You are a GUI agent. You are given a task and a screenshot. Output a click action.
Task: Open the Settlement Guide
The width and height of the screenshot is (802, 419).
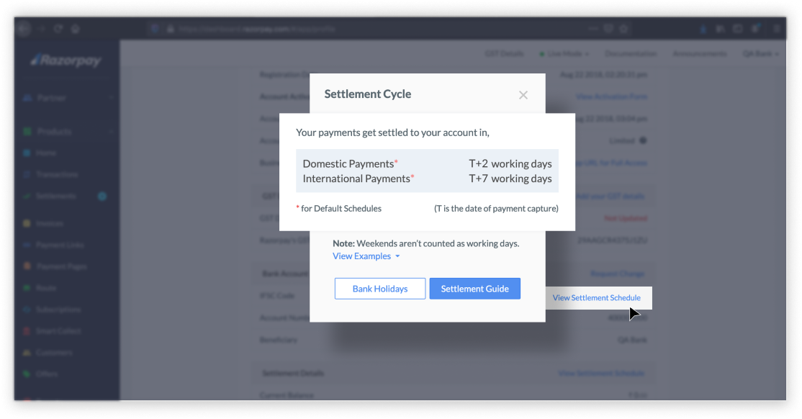coord(475,288)
